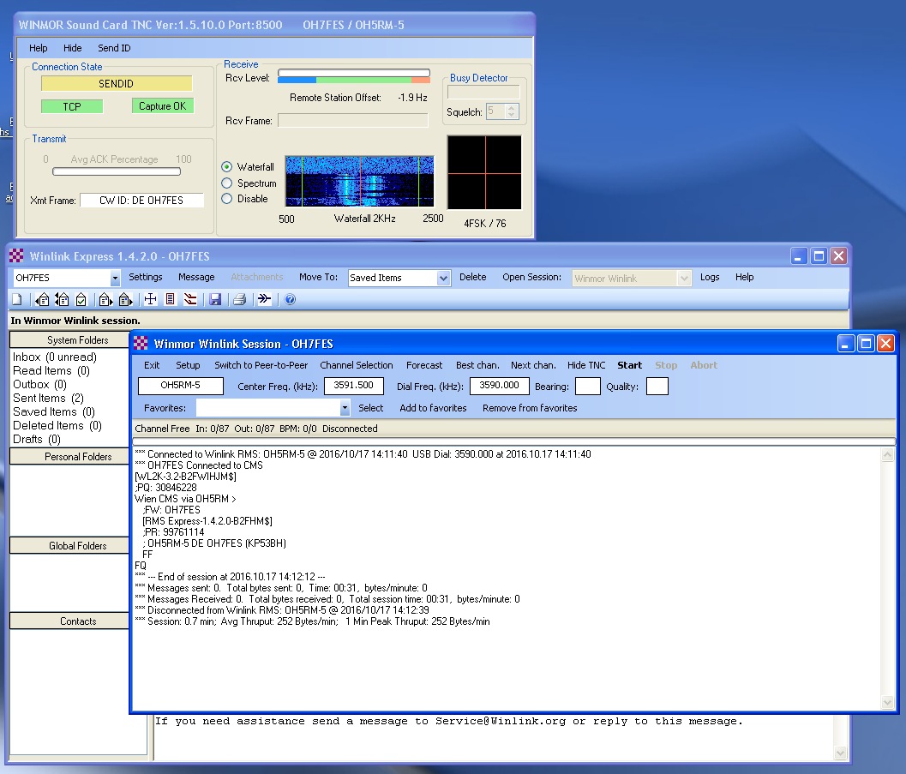Screen dimensions: 906x774
Task: Open the Sent Items (2) folder
Action: [49, 399]
